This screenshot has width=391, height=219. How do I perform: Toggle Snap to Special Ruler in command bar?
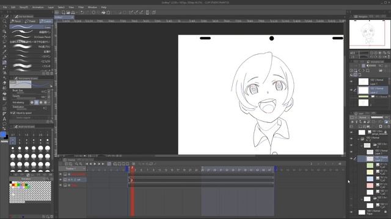(x=136, y=12)
